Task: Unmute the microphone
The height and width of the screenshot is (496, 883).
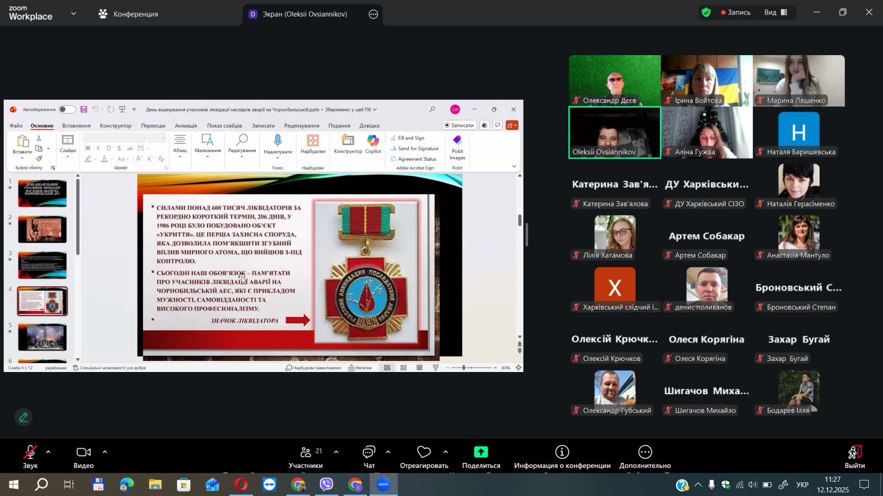Action: coord(30,452)
